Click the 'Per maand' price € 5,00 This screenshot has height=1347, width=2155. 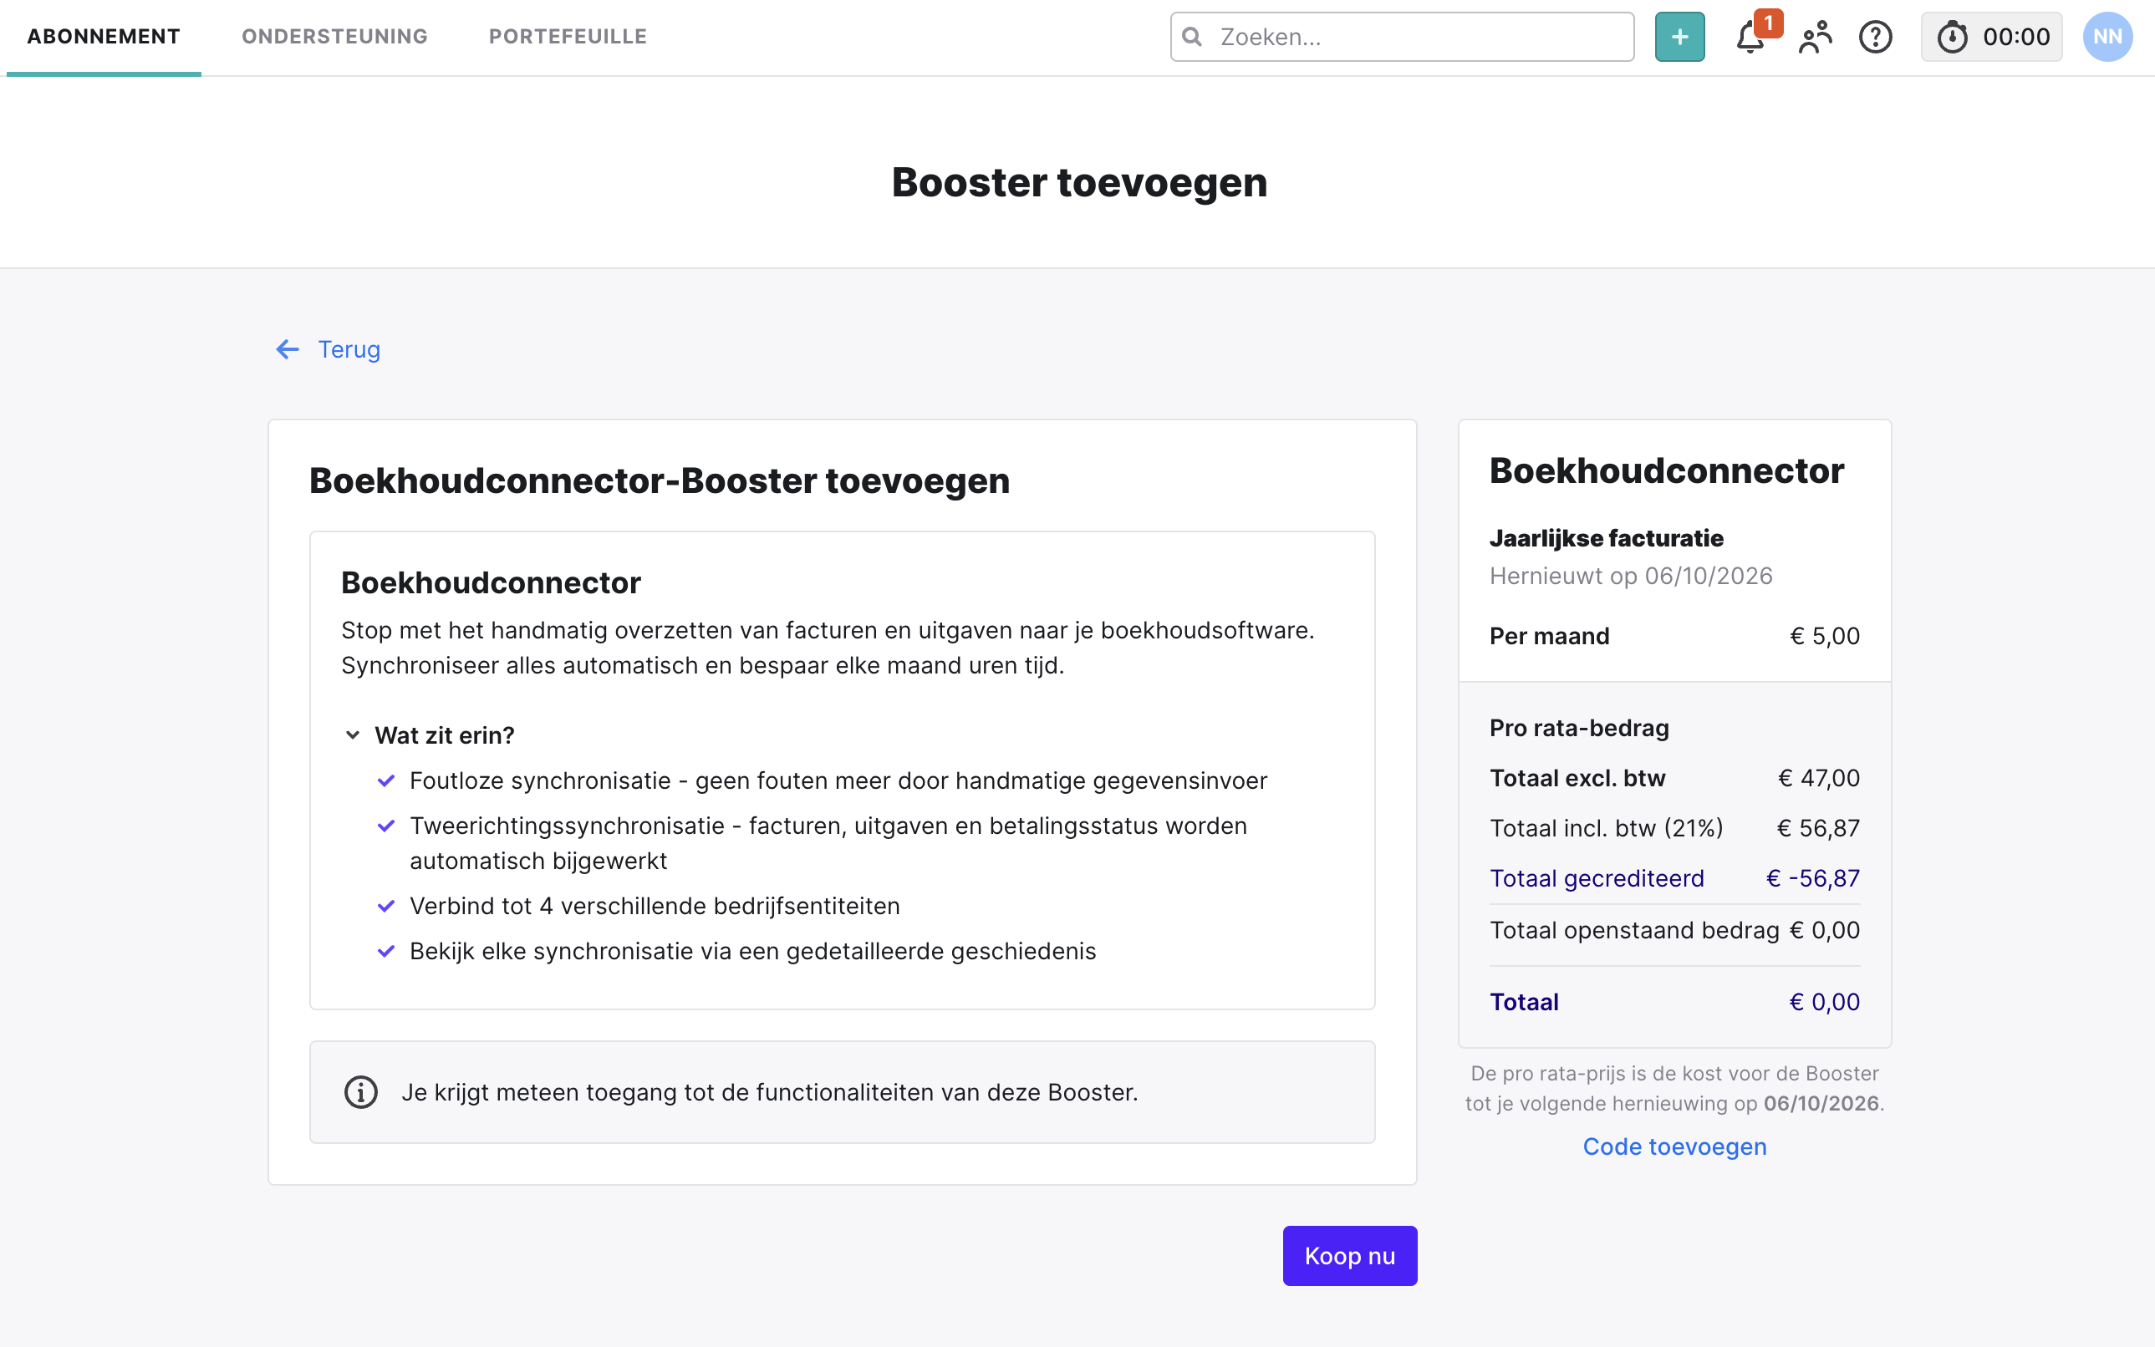pos(1824,636)
